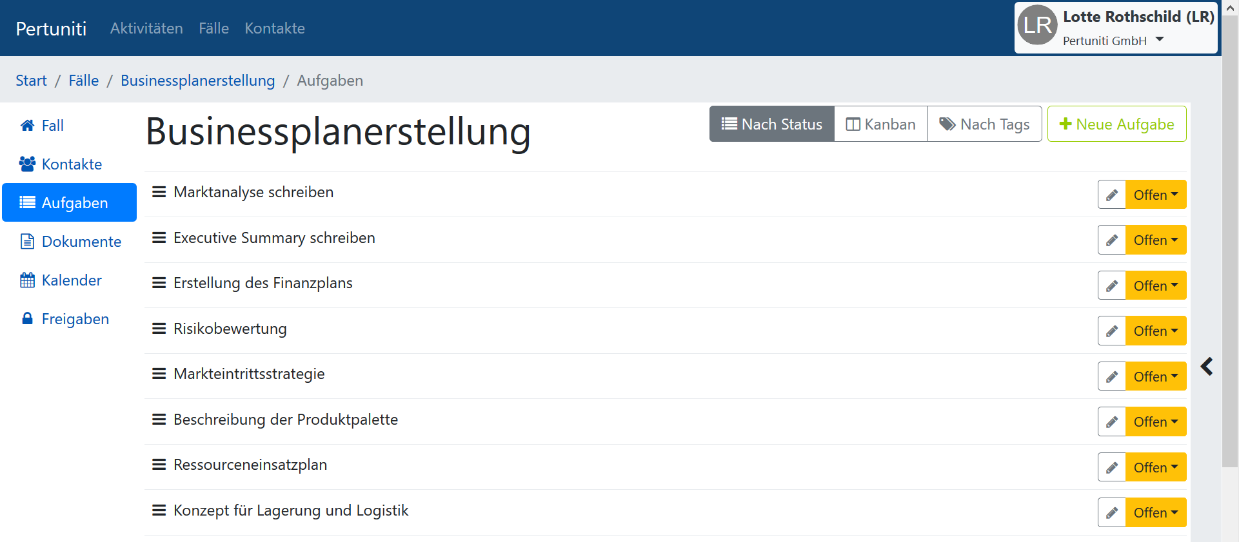Follow the Fälle breadcrumb link
This screenshot has height=542, width=1239.
coord(84,81)
